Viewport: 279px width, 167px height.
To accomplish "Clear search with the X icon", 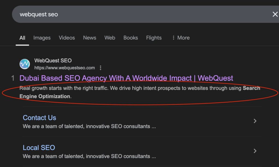I will tap(275, 14).
